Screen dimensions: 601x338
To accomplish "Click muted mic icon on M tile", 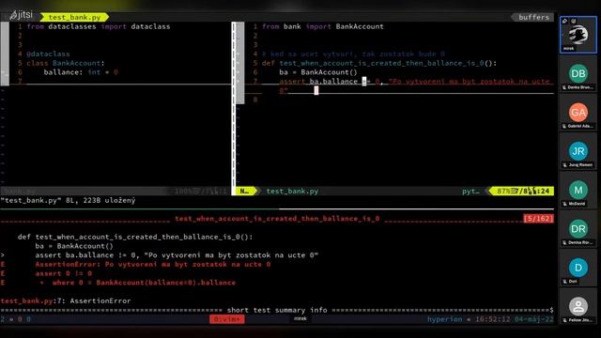I will pyautogui.click(x=564, y=204).
